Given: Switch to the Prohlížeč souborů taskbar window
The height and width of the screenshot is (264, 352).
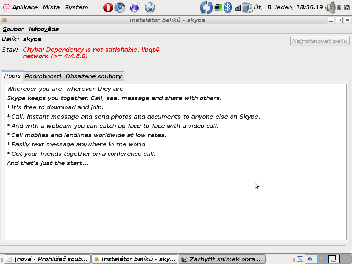Looking at the screenshot, I should pyautogui.click(x=47, y=259).
